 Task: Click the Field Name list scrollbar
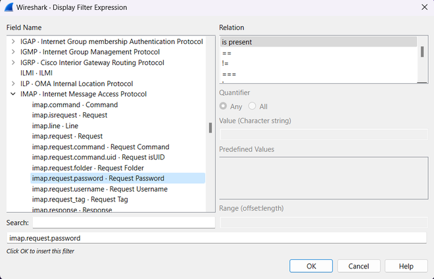click(x=210, y=127)
